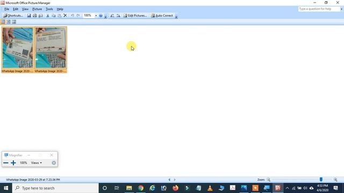This screenshot has height=193, width=344.
Task: Open the View menu
Action: [25, 9]
